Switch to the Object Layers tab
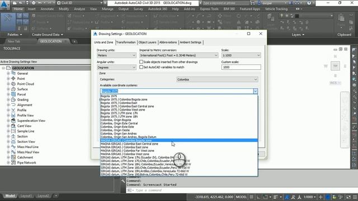 (148, 42)
